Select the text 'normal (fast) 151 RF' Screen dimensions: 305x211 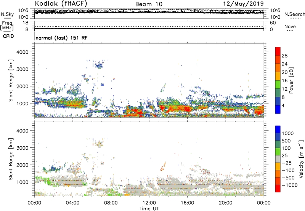(61, 38)
